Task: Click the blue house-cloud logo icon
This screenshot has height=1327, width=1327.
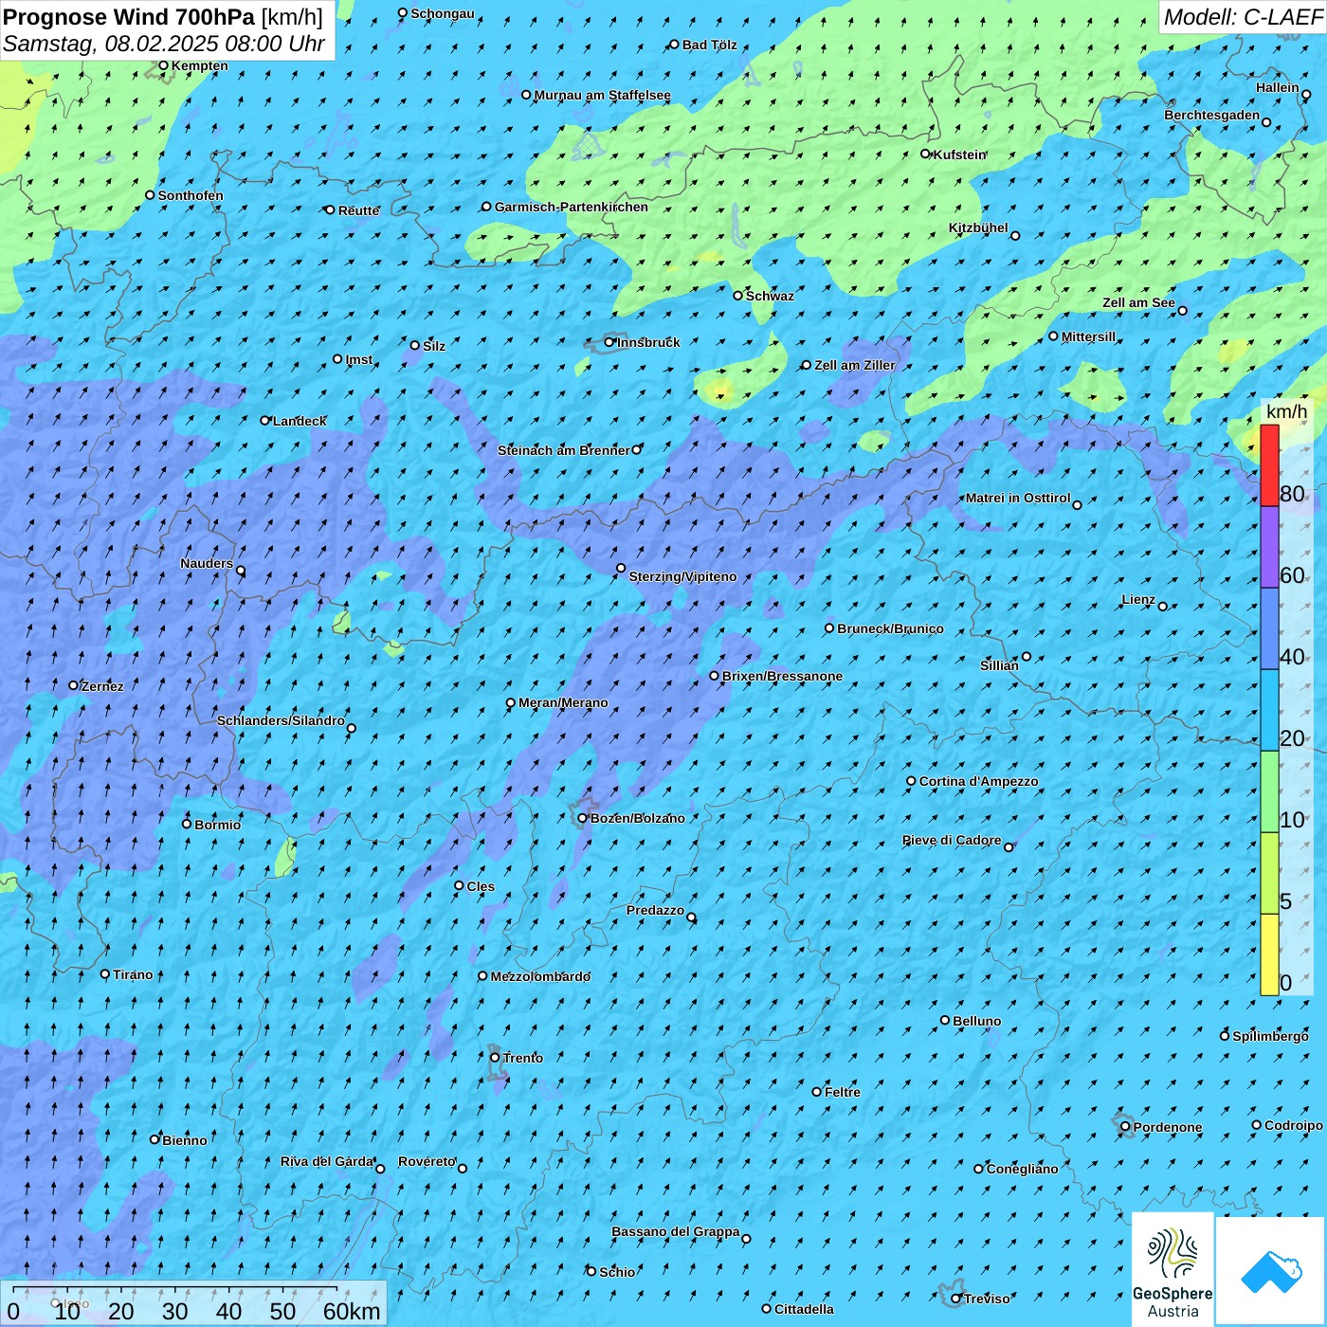Action: click(1270, 1272)
